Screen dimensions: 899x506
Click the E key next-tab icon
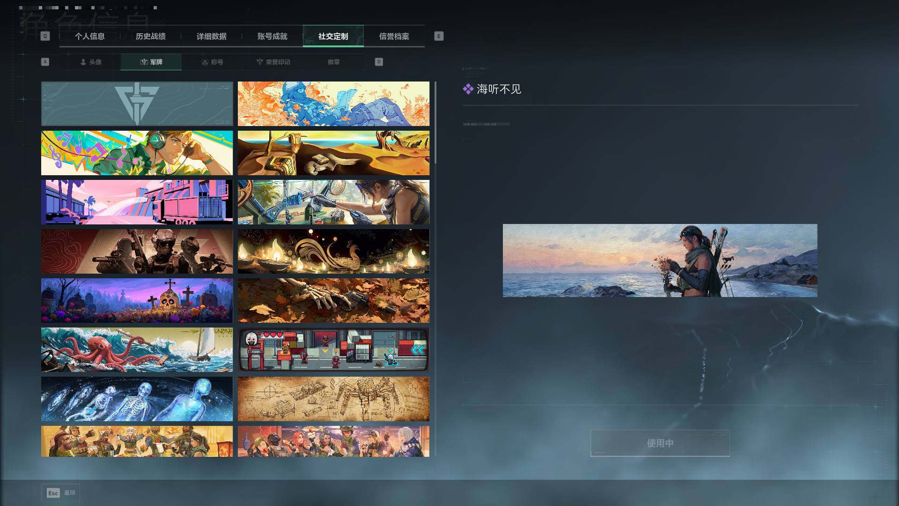pos(439,36)
